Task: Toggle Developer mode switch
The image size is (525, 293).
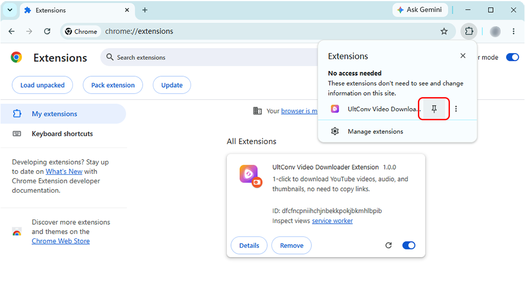Action: (x=512, y=57)
